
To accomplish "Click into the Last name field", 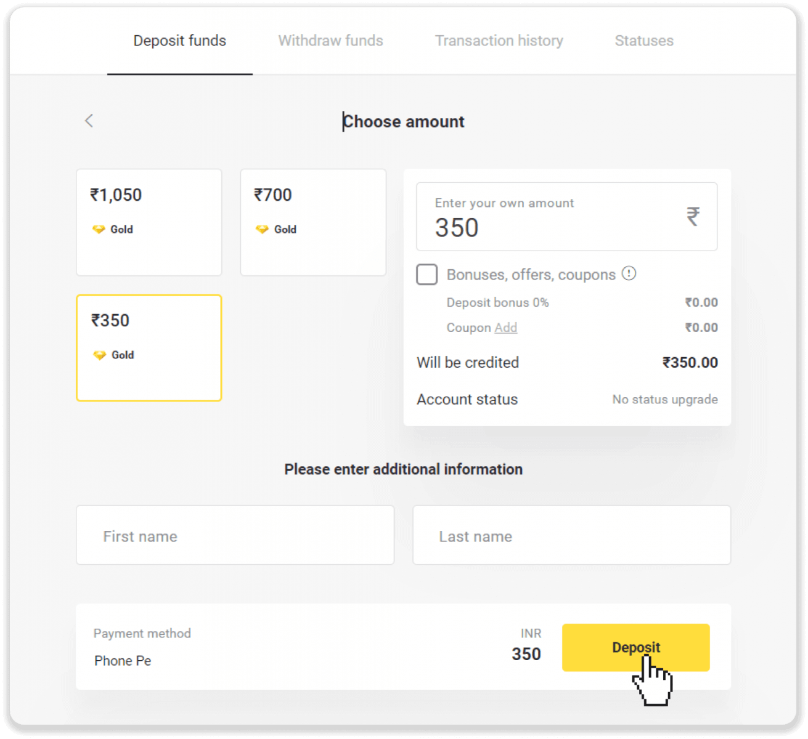I will tap(571, 536).
